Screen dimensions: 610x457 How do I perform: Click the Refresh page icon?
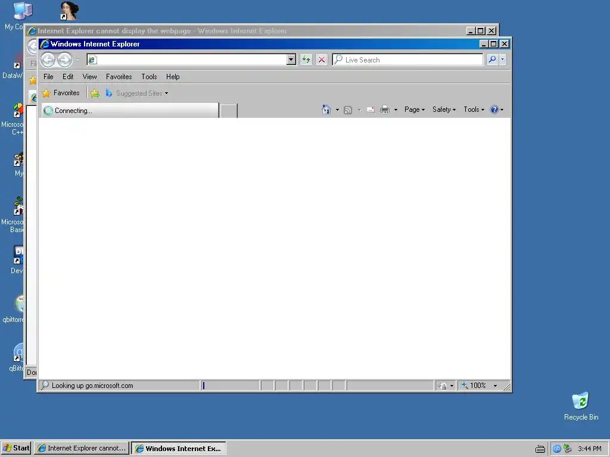pyautogui.click(x=306, y=60)
